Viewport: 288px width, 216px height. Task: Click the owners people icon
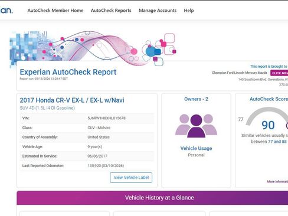pyautogui.click(x=196, y=126)
